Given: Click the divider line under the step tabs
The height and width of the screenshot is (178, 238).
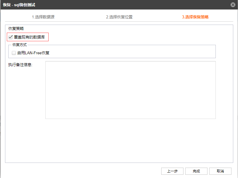Looking at the screenshot, I should point(119,22).
